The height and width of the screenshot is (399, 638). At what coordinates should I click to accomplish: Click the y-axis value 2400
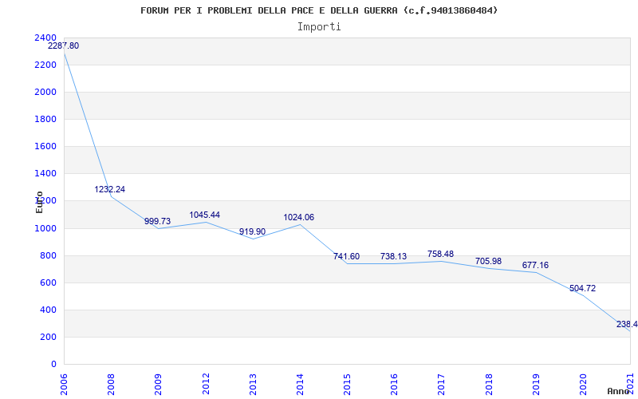(x=45, y=38)
